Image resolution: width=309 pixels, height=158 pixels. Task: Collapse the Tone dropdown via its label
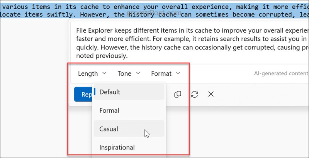click(x=125, y=73)
